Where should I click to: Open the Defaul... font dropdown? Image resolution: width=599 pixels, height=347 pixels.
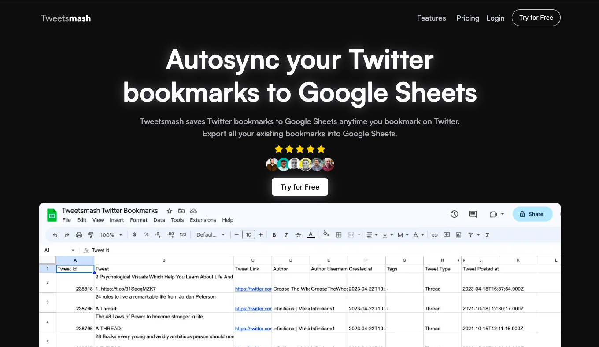tap(211, 235)
